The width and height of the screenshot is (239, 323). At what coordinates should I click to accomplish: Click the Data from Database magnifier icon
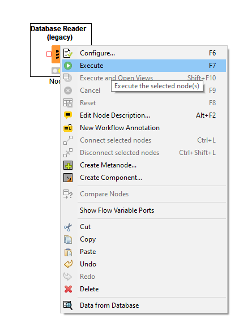[x=68, y=305]
